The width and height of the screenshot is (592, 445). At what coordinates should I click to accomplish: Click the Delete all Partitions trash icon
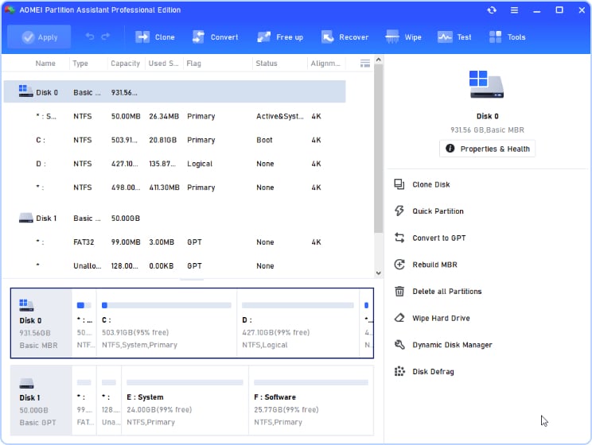[399, 291]
